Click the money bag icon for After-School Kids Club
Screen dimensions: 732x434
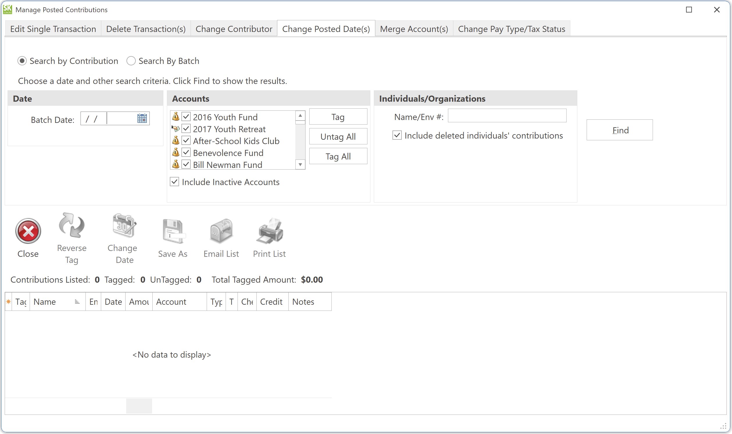click(x=176, y=140)
